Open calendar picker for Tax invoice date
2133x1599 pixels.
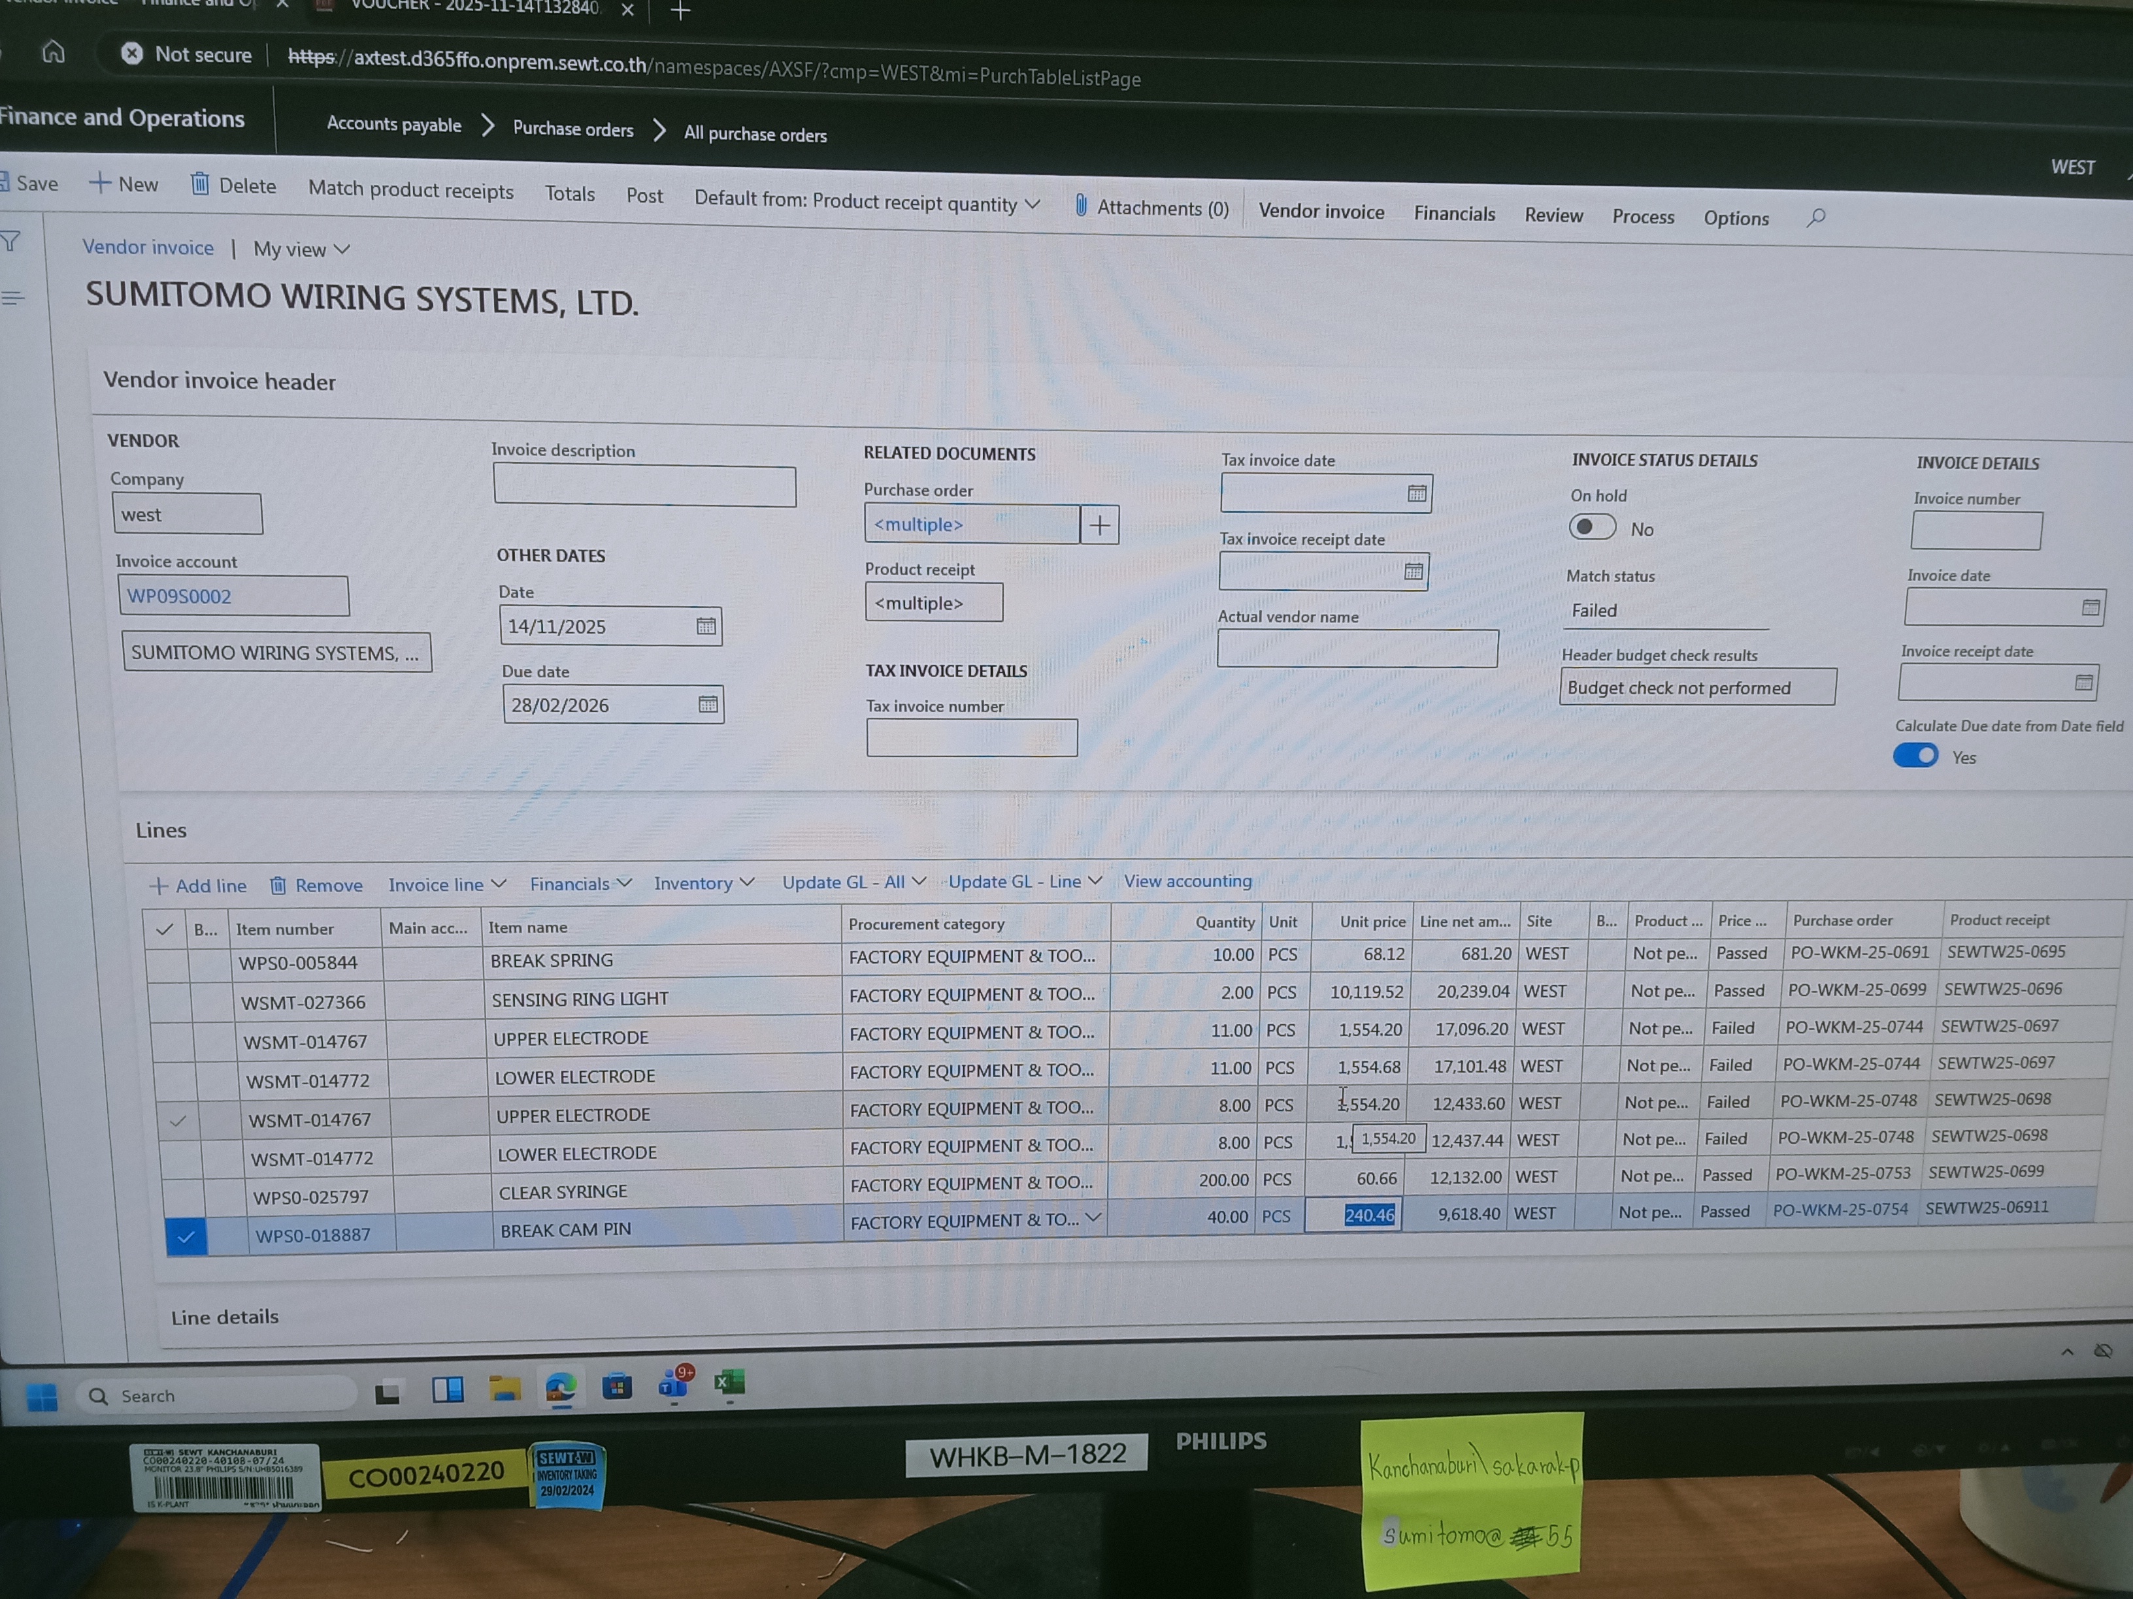1417,494
